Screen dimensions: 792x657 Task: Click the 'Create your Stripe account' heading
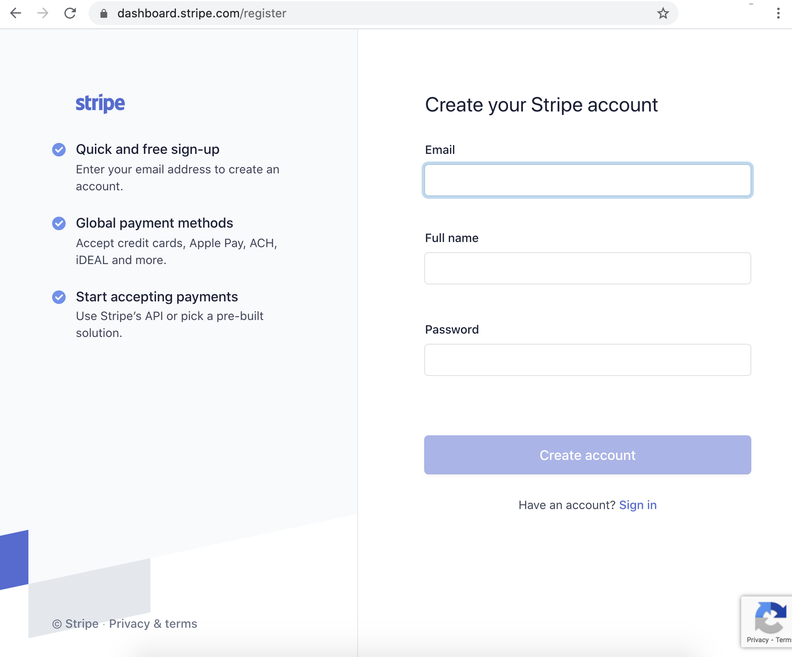point(541,105)
